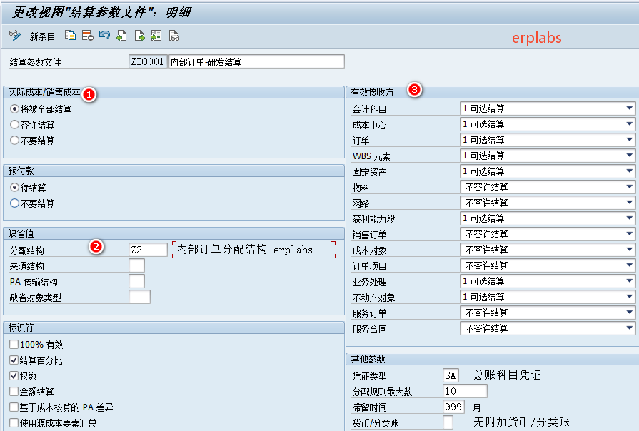Uncheck the 权数 checkbox

click(x=14, y=376)
